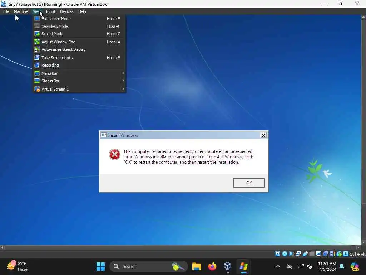
Task: Open the 81°F Haze weather widget
Action: (x=17, y=266)
